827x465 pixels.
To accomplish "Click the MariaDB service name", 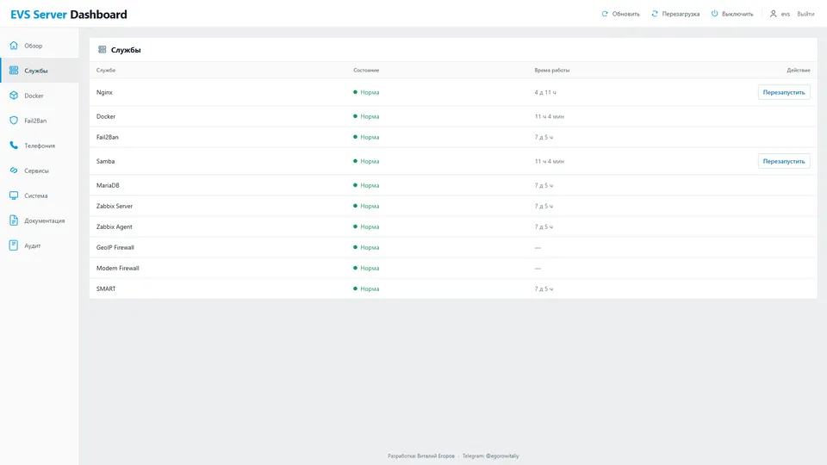I will [x=108, y=185].
